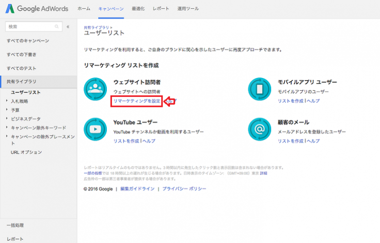380x243 pixels.
Task: Click ヘルプ under 顧客のメール
Action: click(x=313, y=141)
